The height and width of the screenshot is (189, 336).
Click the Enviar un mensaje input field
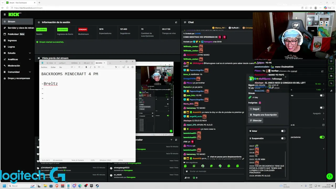[x=214, y=171]
